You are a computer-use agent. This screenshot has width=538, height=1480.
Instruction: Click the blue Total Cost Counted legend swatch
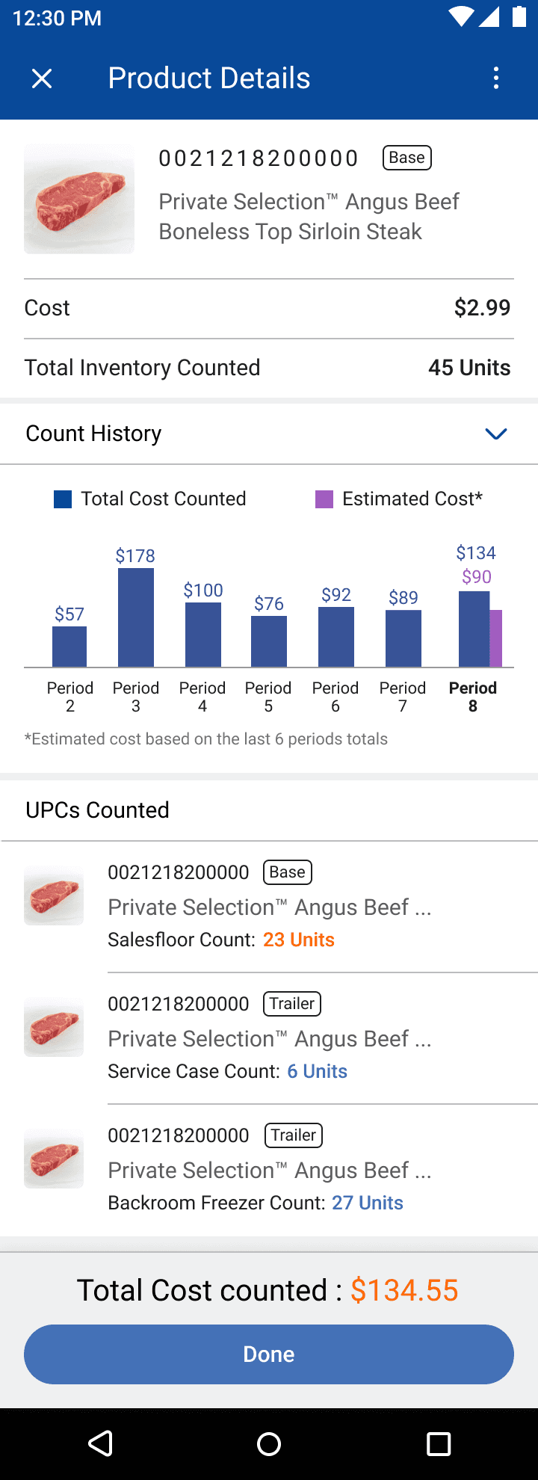point(63,499)
